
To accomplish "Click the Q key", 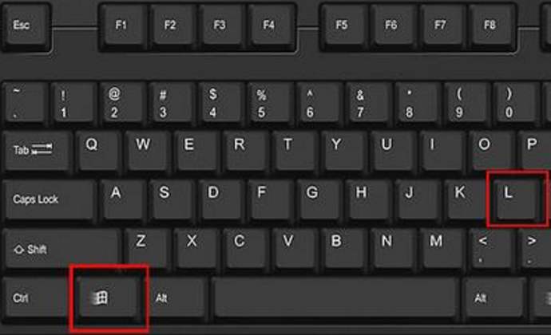I will point(99,151).
